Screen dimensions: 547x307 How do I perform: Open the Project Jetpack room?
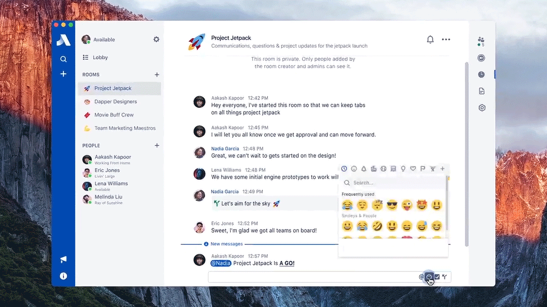pos(119,88)
